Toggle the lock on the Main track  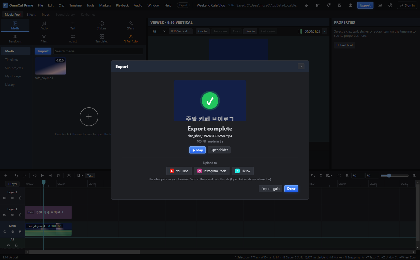click(x=20, y=232)
